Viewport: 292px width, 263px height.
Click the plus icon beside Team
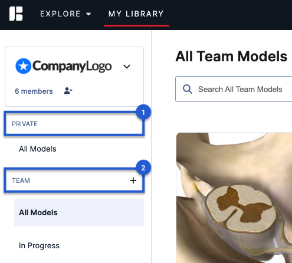(x=133, y=180)
